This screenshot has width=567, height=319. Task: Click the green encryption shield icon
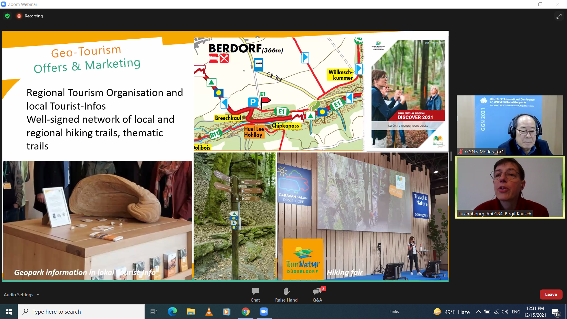[x=7, y=16]
